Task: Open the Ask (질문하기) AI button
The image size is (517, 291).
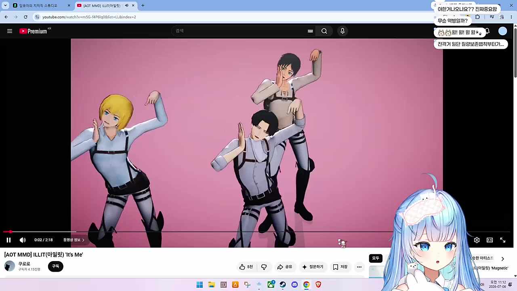Action: [x=313, y=267]
